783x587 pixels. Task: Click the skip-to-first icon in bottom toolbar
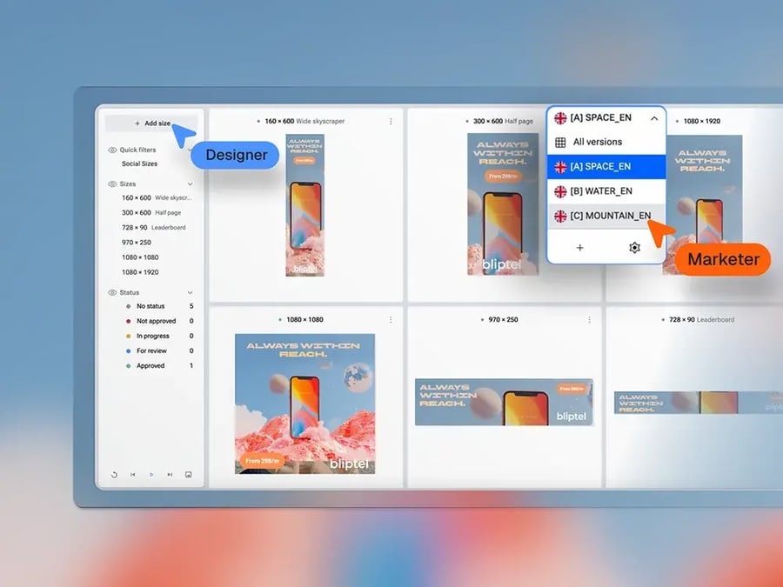[132, 475]
